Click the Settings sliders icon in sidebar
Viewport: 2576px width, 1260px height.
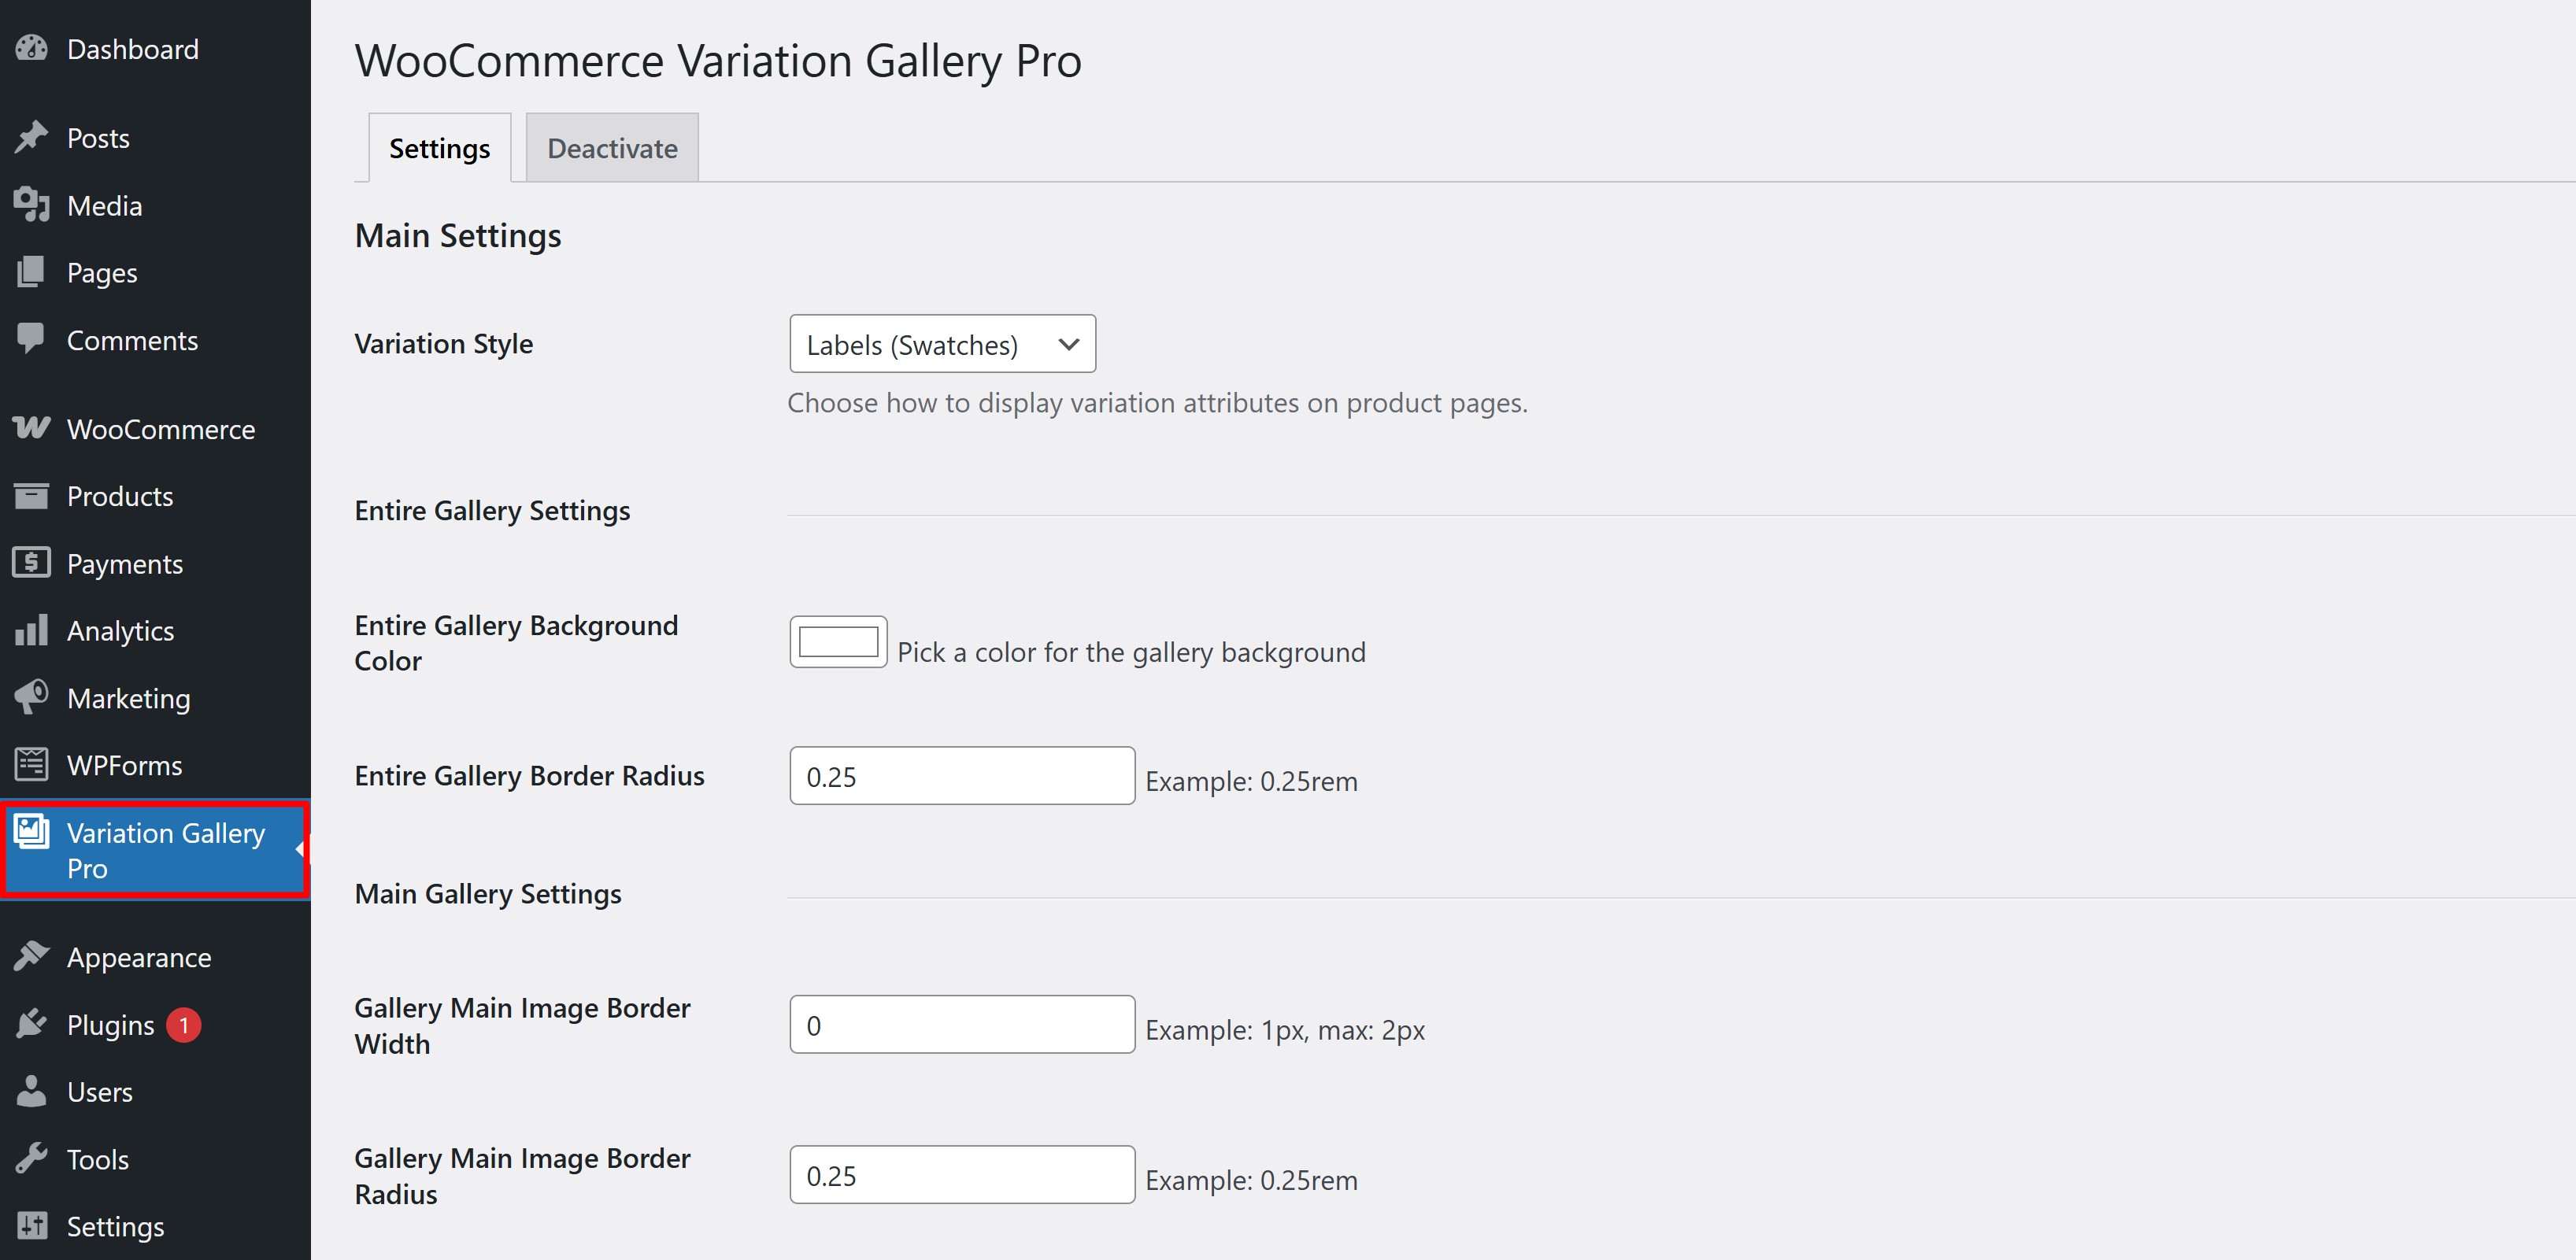[x=32, y=1226]
